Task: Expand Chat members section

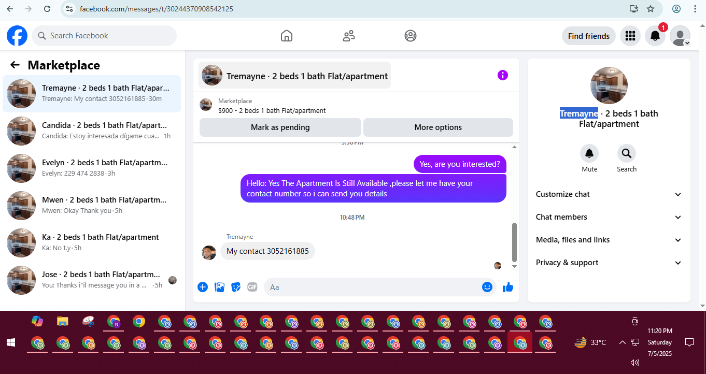Action: [609, 217]
